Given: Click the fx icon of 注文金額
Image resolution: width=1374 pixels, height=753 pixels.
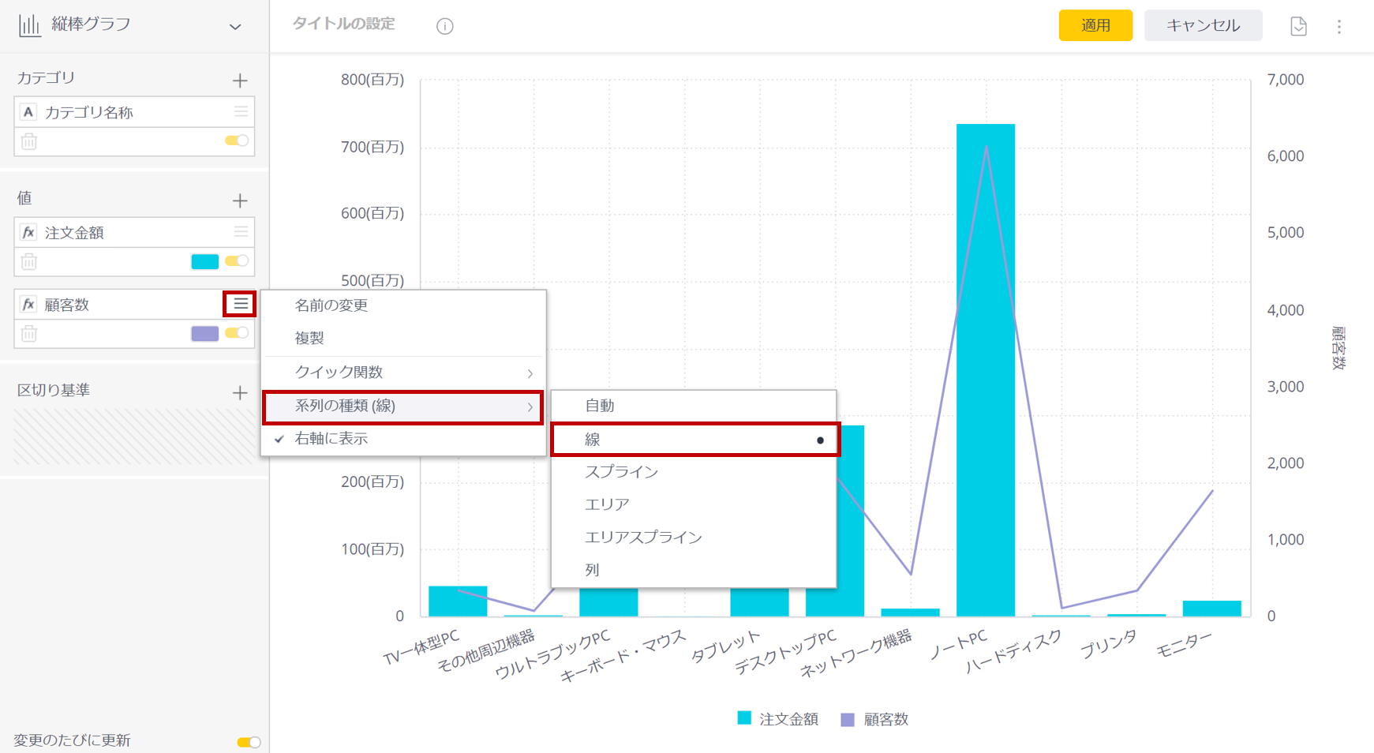Looking at the screenshot, I should tap(28, 232).
